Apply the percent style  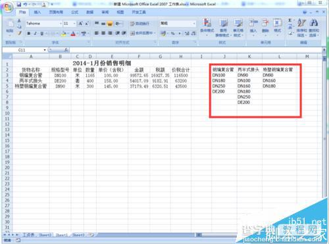[173, 34]
